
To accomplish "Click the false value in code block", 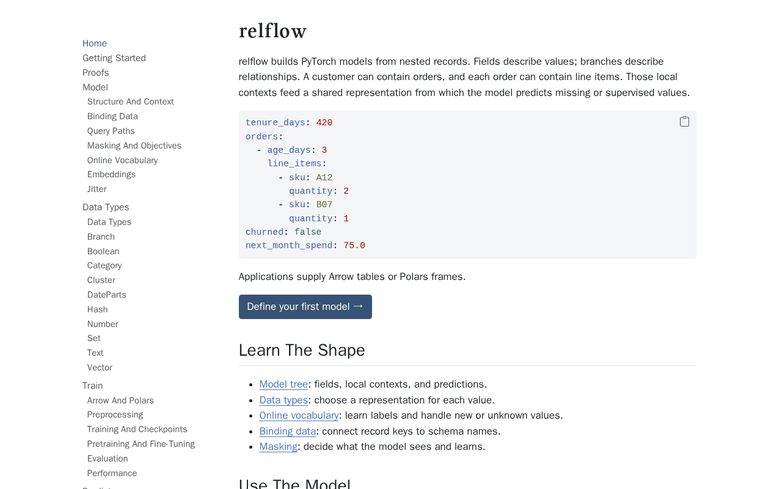I will pyautogui.click(x=308, y=232).
